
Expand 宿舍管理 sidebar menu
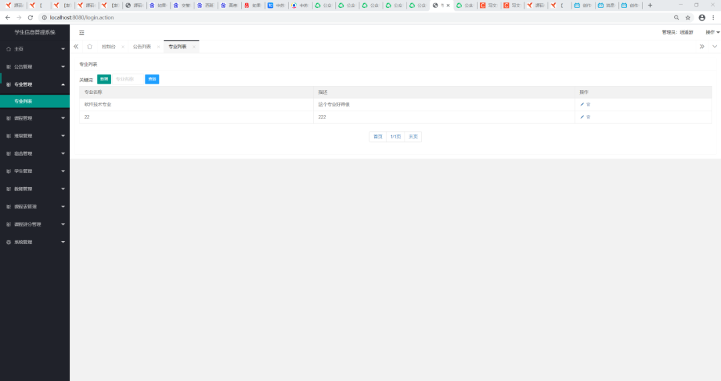[x=35, y=153]
